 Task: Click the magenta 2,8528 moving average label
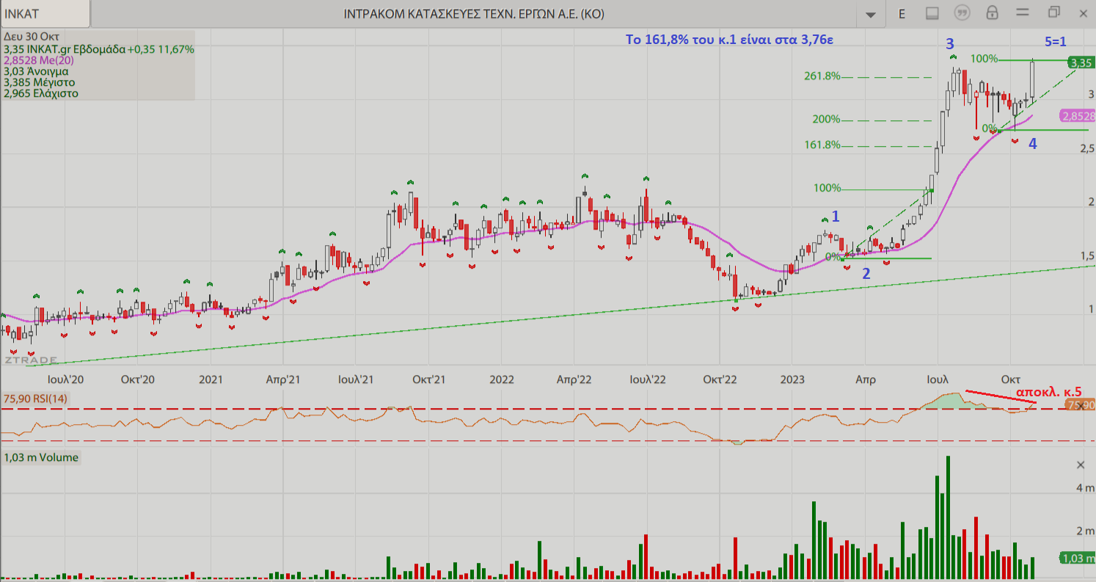pyautogui.click(x=1078, y=116)
